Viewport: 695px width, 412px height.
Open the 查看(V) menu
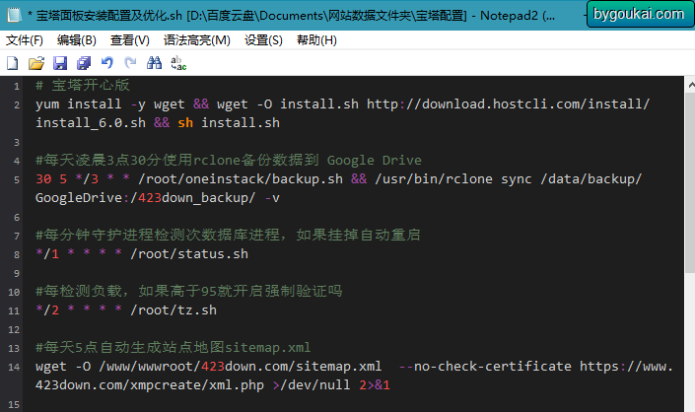click(x=130, y=40)
